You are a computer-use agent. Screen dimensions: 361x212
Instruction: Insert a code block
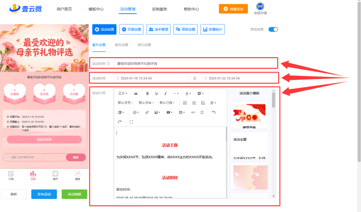[193, 112]
